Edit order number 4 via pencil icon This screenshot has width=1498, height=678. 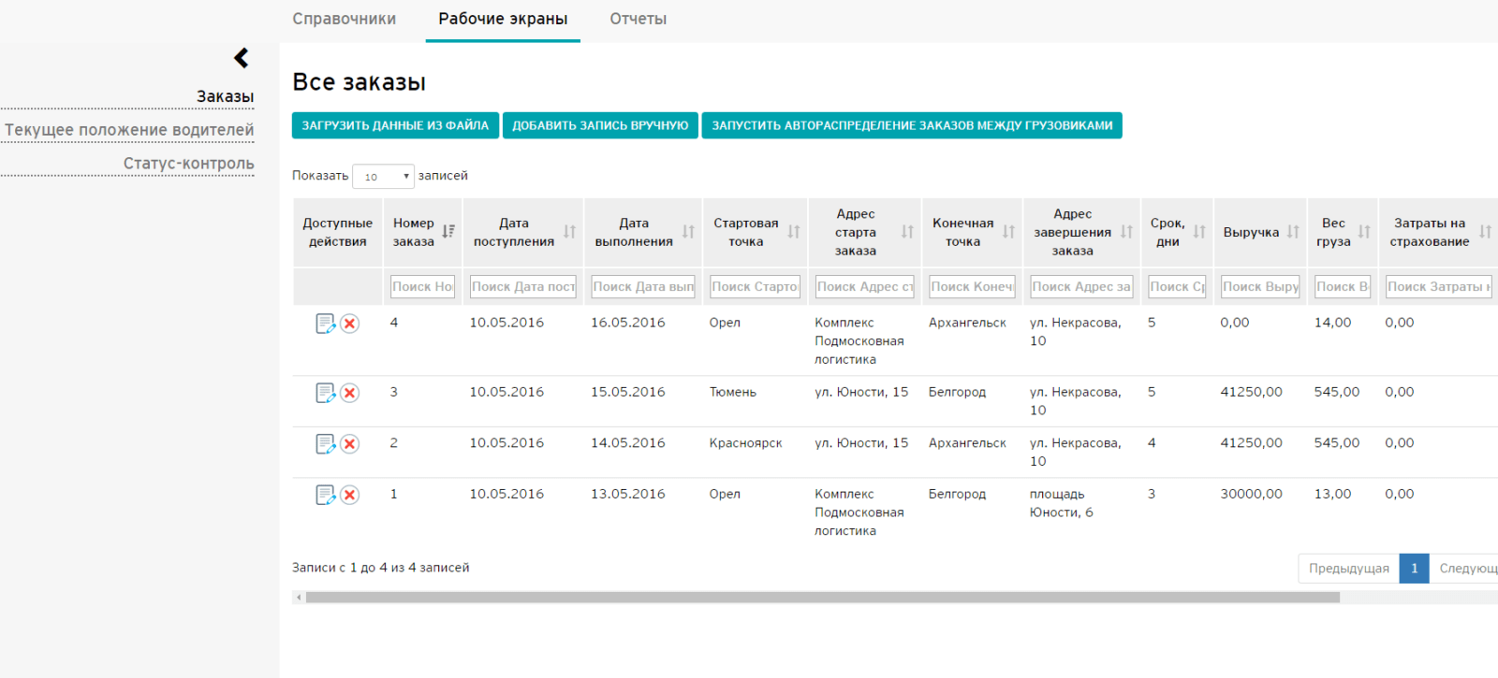(326, 324)
